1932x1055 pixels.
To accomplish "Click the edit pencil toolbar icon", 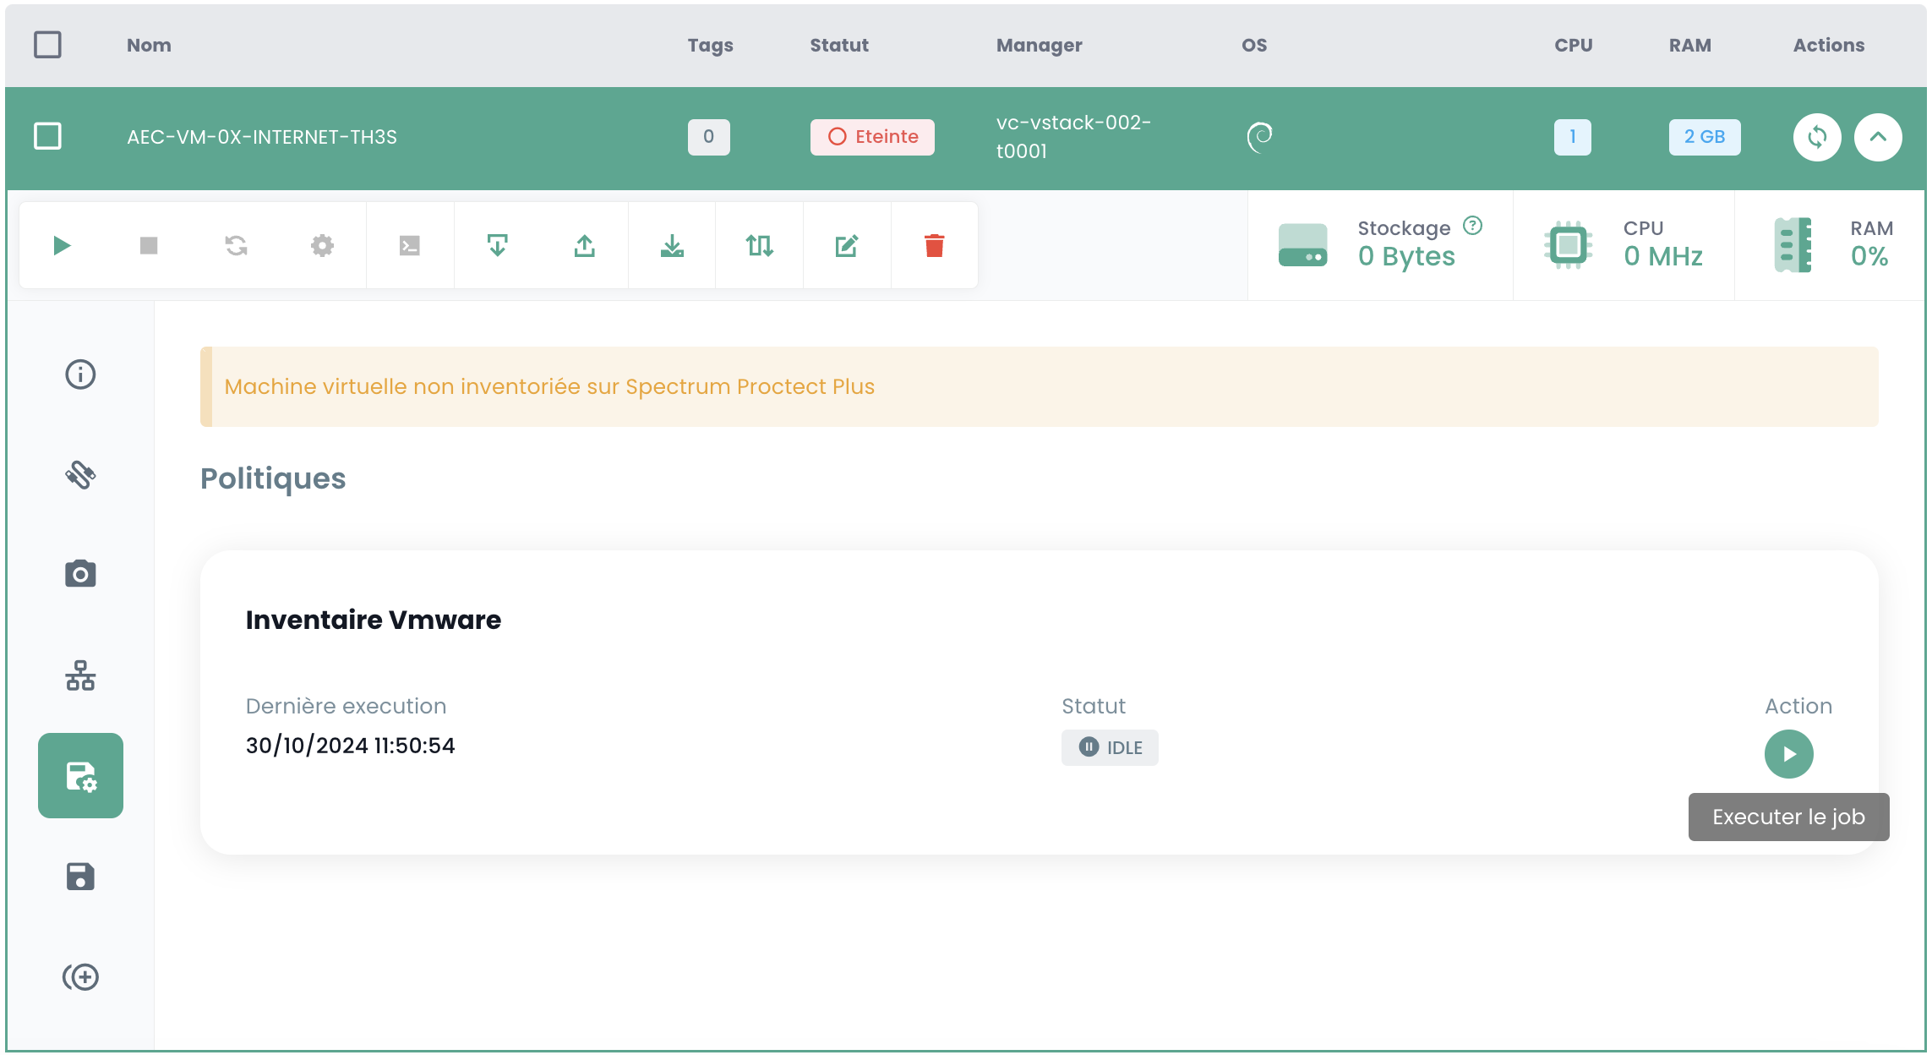I will 847,246.
